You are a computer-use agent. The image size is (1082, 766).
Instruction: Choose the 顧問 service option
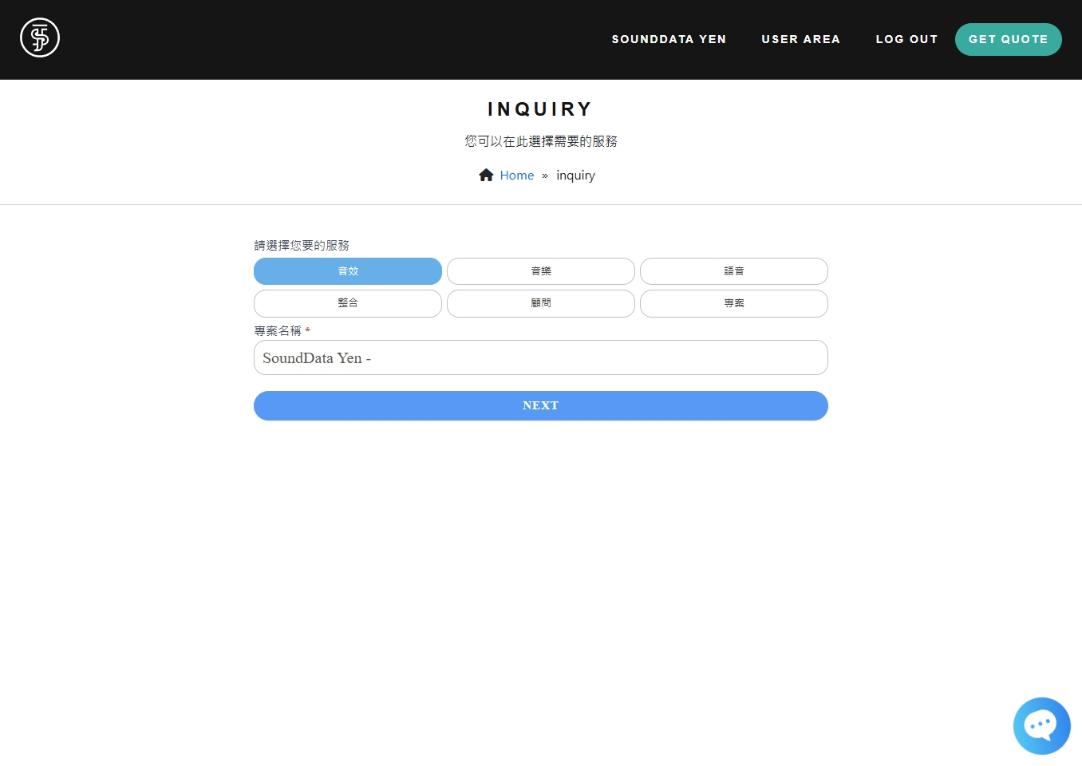click(x=541, y=303)
